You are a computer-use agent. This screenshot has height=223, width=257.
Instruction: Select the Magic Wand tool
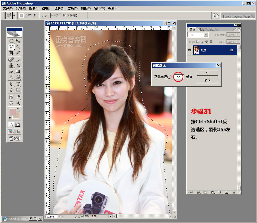tap(18, 47)
